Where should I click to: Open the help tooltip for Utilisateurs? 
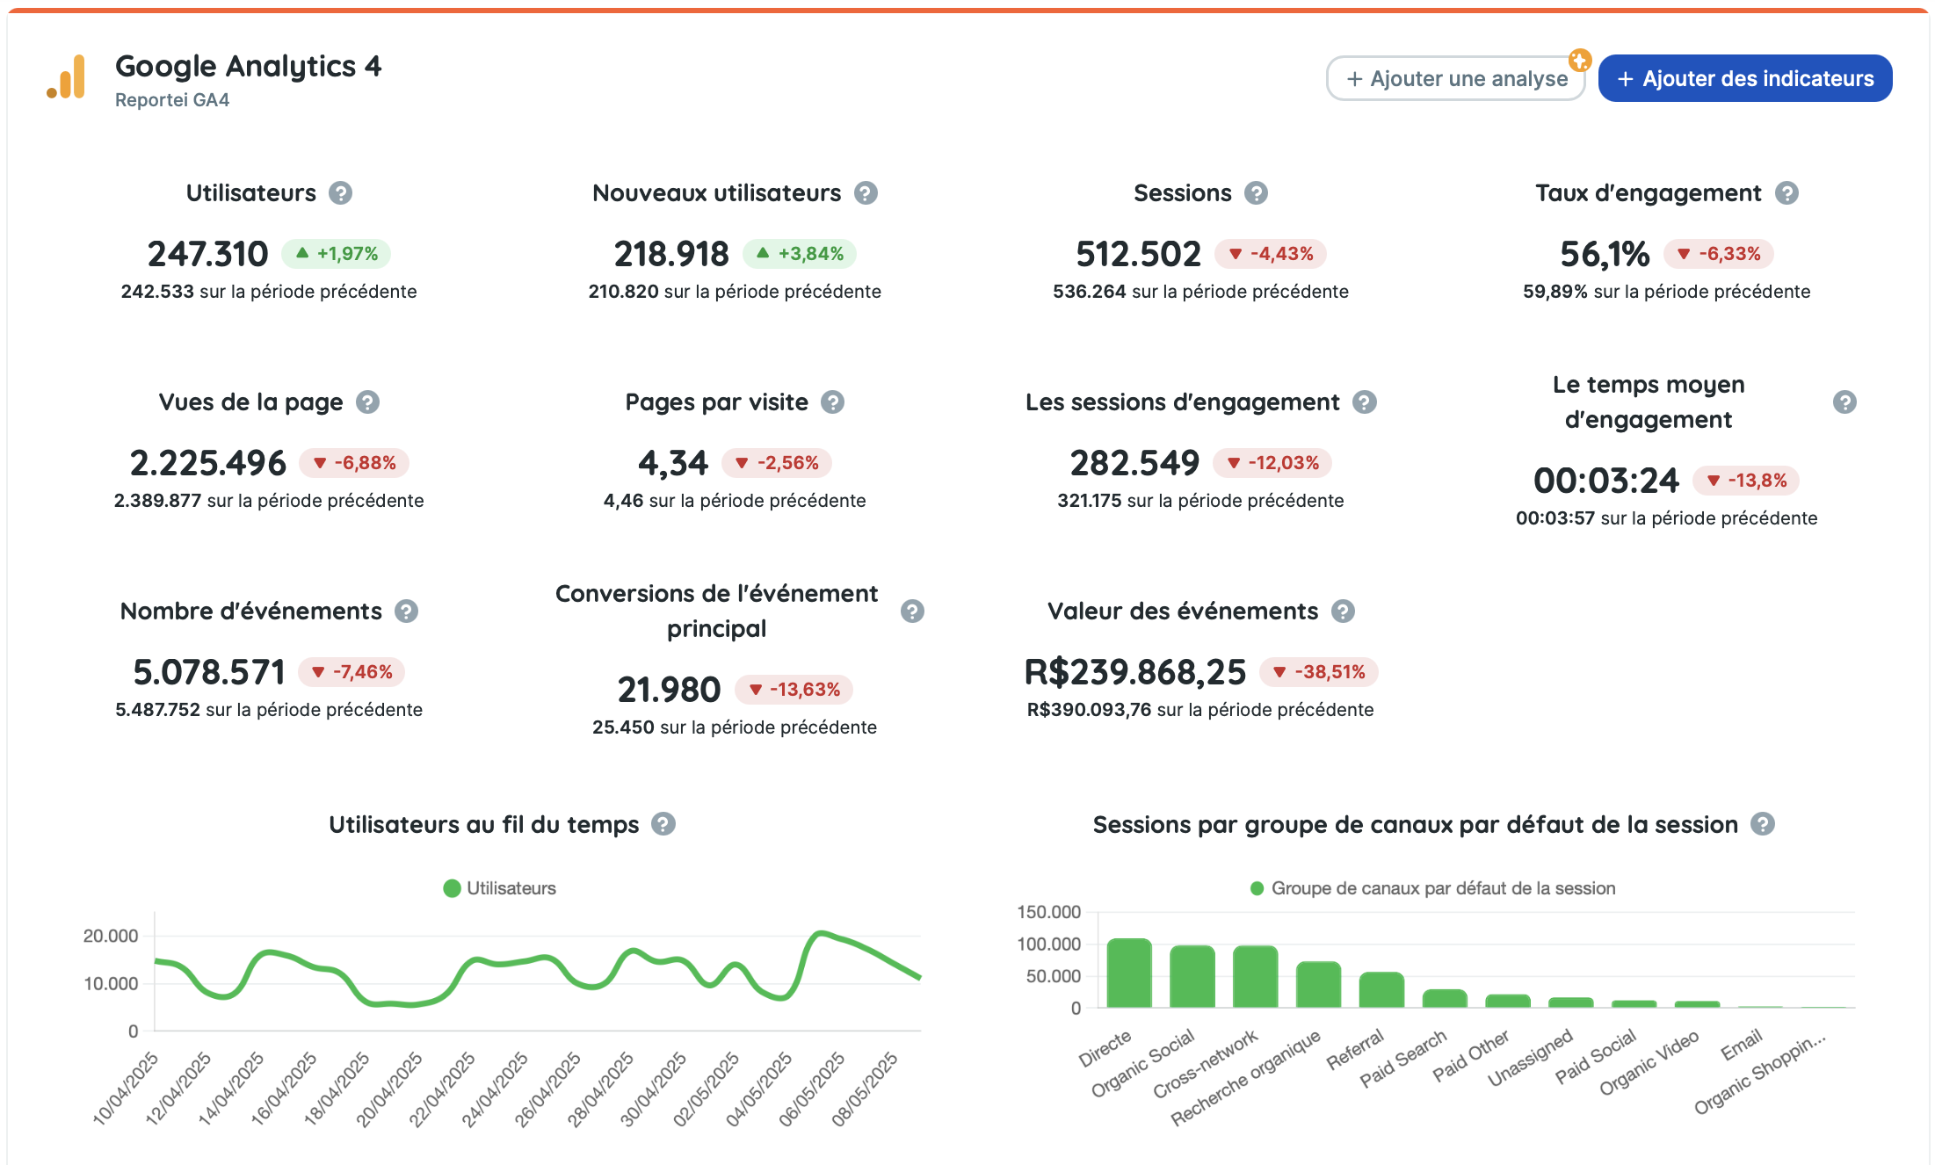(342, 192)
